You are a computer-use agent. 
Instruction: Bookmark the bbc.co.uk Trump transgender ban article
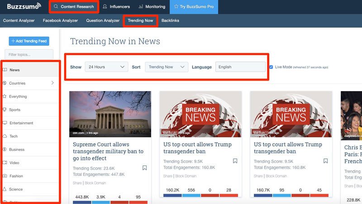[235, 161]
